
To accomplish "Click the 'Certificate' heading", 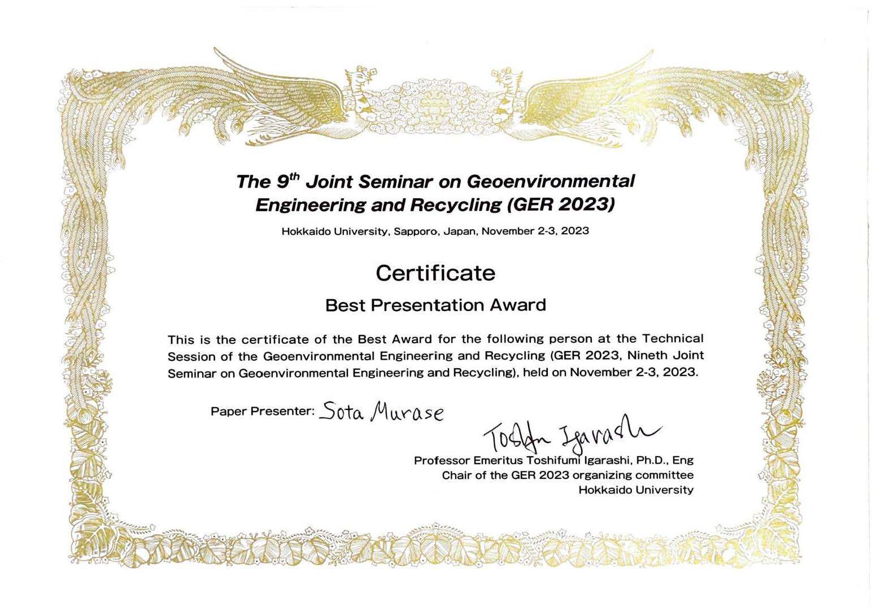I will [435, 273].
